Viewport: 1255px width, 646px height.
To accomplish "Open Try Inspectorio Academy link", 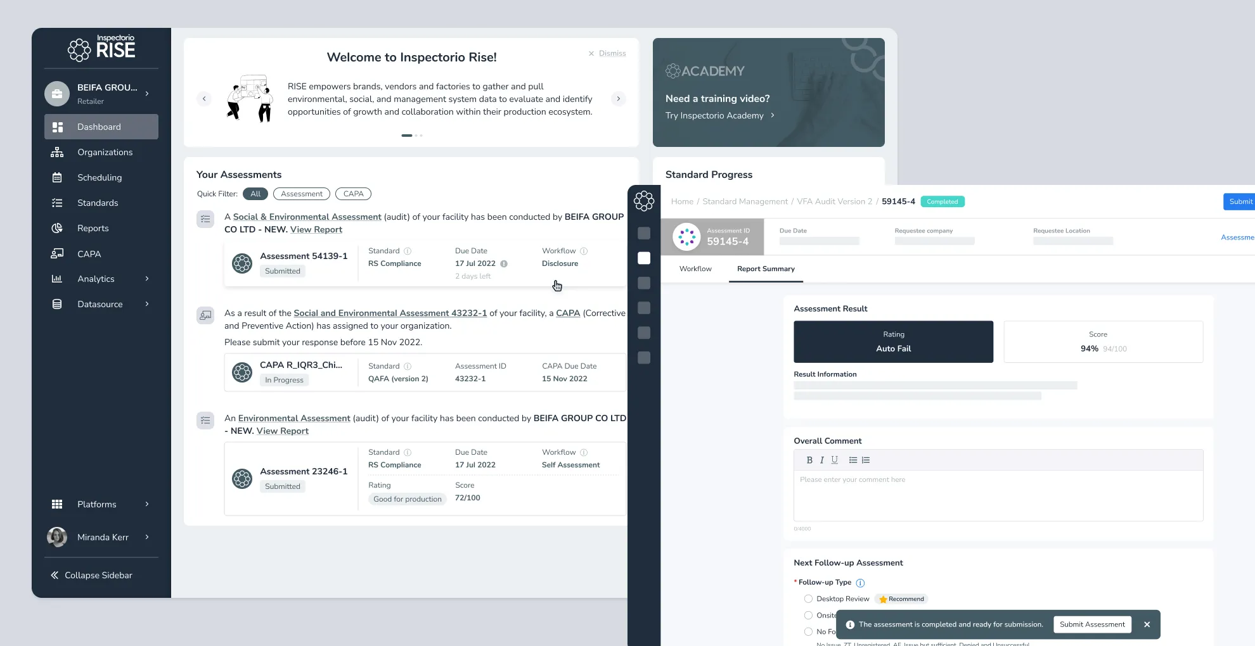I will (x=720, y=115).
